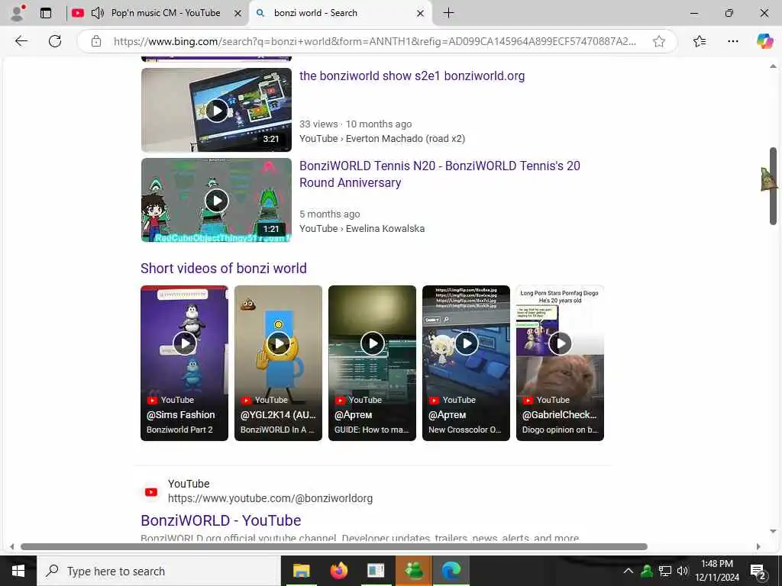The width and height of the screenshot is (782, 586).
Task: Switch to Microsoft Edge in taskbar
Action: pyautogui.click(x=451, y=571)
